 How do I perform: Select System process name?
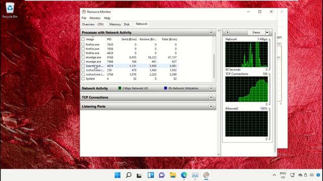(90, 78)
